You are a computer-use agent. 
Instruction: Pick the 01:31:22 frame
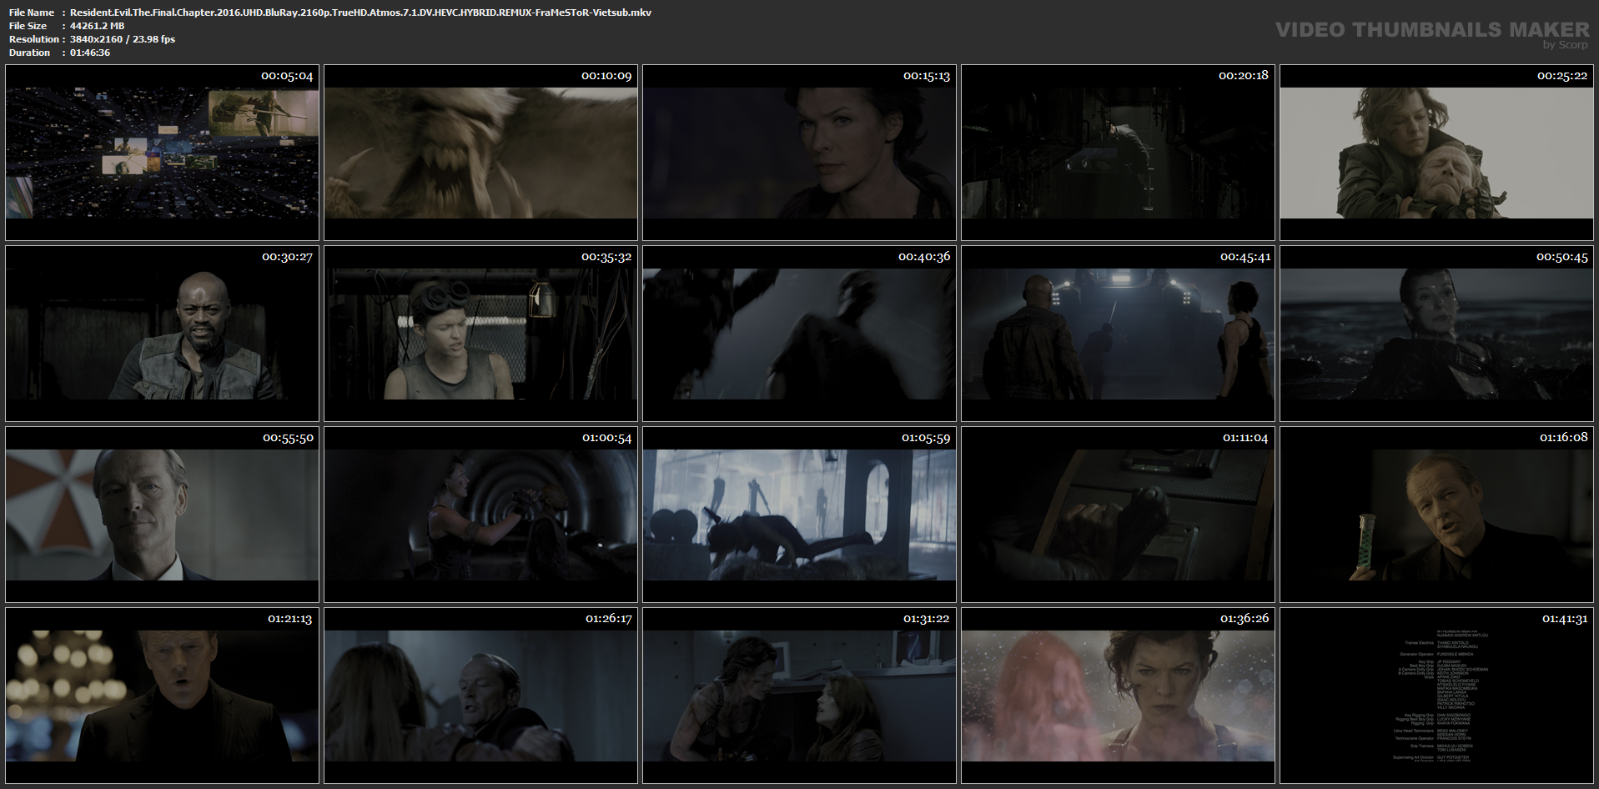point(799,696)
